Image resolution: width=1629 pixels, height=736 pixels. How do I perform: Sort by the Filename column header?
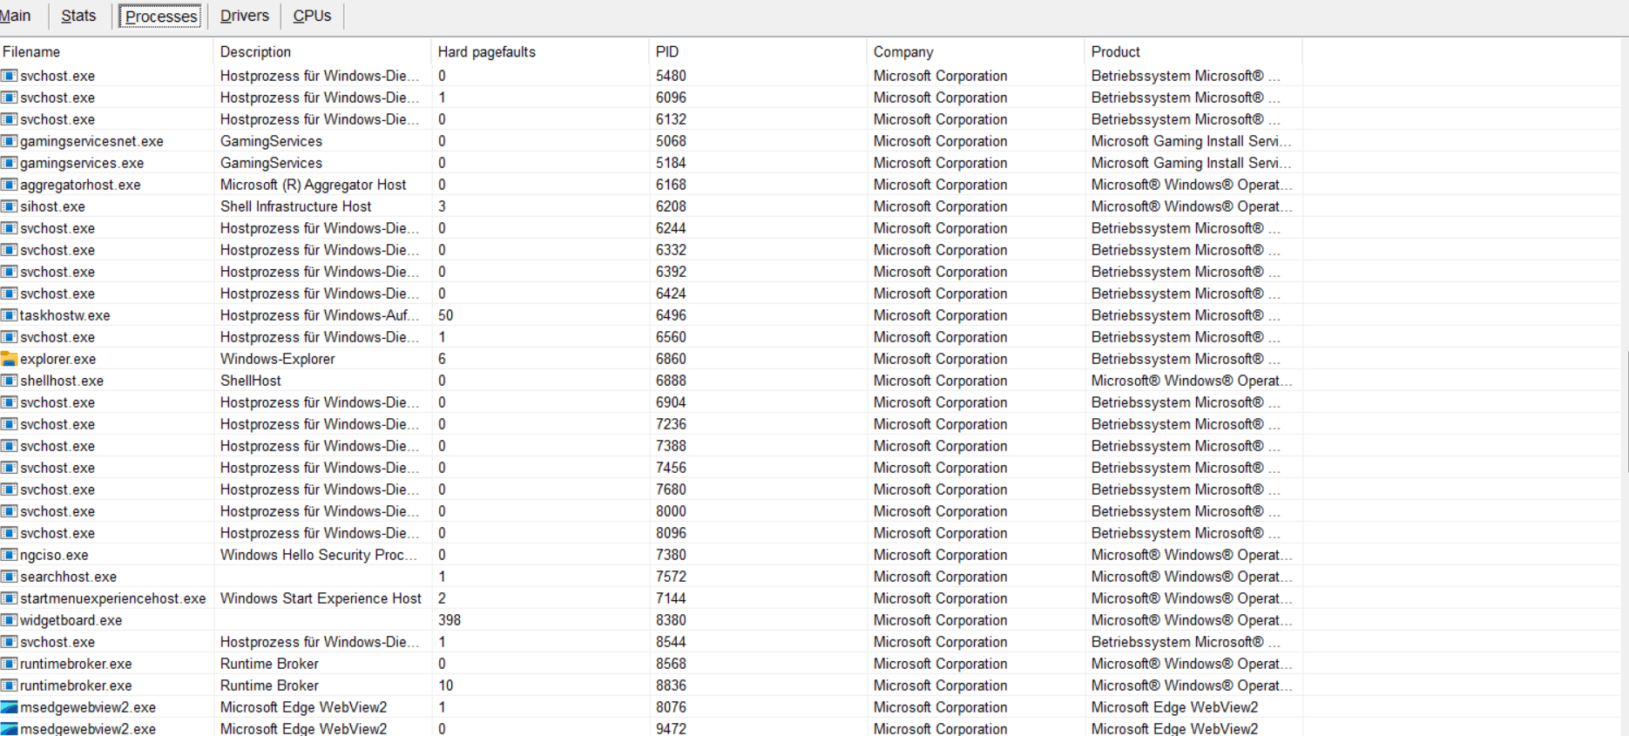(x=105, y=52)
